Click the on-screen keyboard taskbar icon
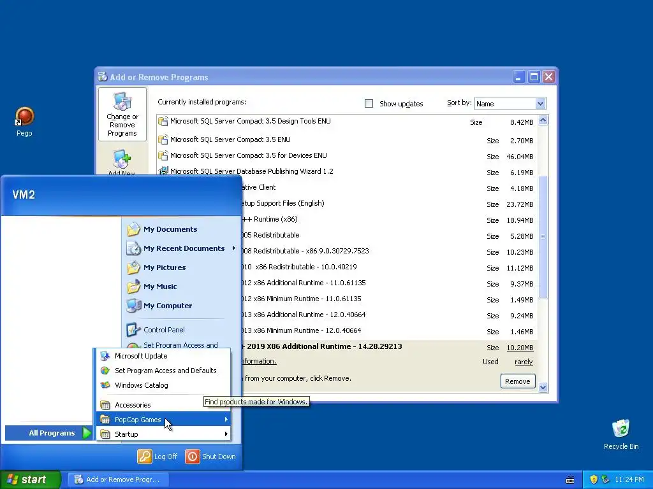Viewport: 653px width, 489px height. tap(570, 480)
